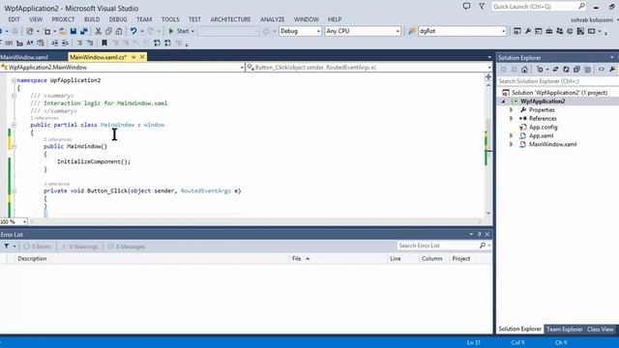Viewport: 619px width, 348px height.
Task: Click the pin icon for MainWindow.xaml.cs tab
Action: [133, 57]
